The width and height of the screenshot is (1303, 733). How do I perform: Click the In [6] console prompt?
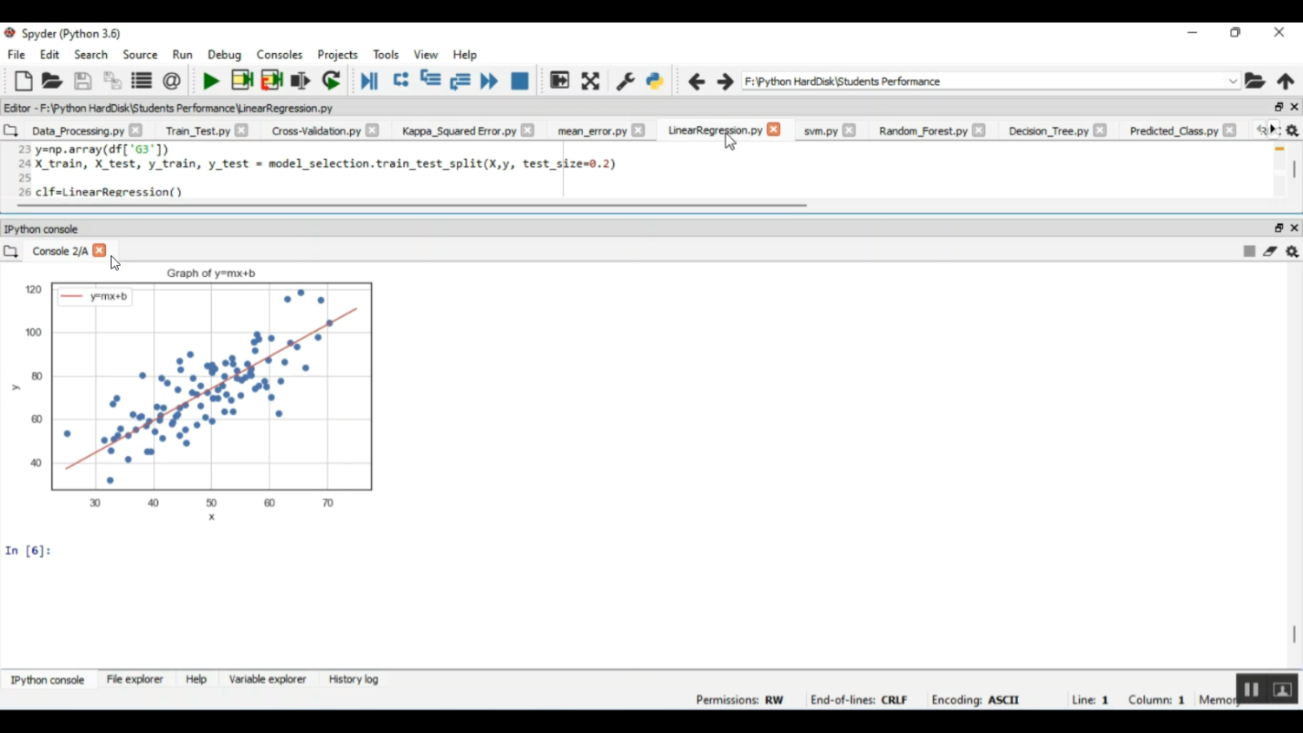pyautogui.click(x=28, y=551)
